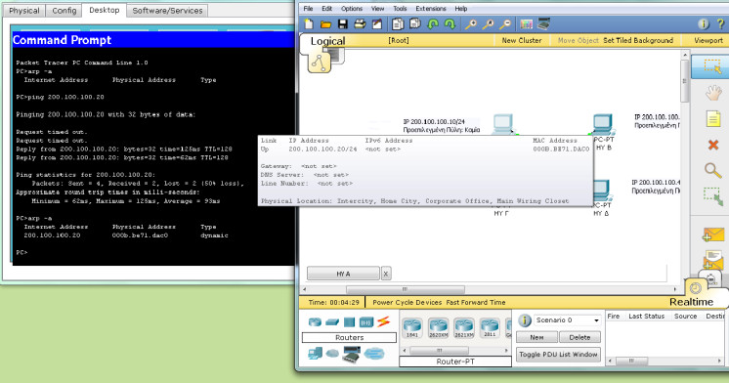Click Toggle PDU List Window button
Screen dimensions: 729x383
558,355
